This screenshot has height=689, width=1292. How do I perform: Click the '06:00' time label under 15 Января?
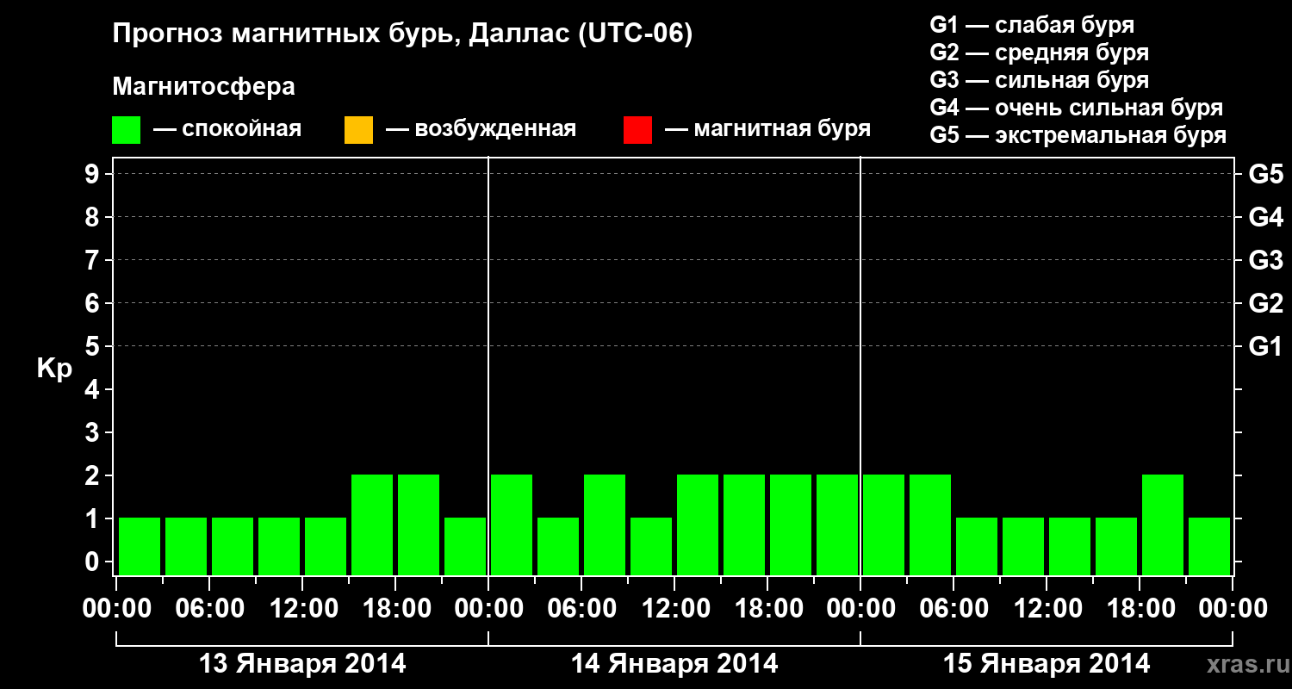(x=953, y=609)
